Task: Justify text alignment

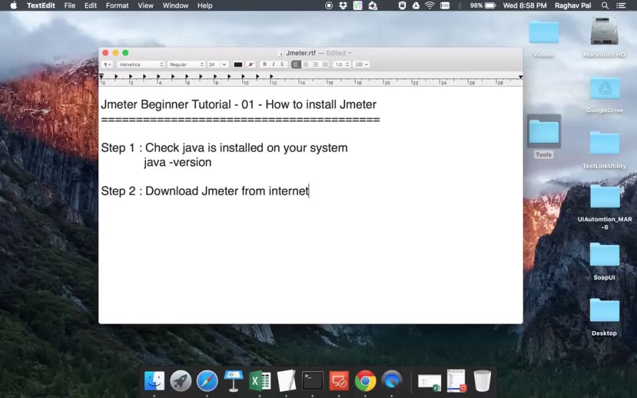Action: (324, 64)
